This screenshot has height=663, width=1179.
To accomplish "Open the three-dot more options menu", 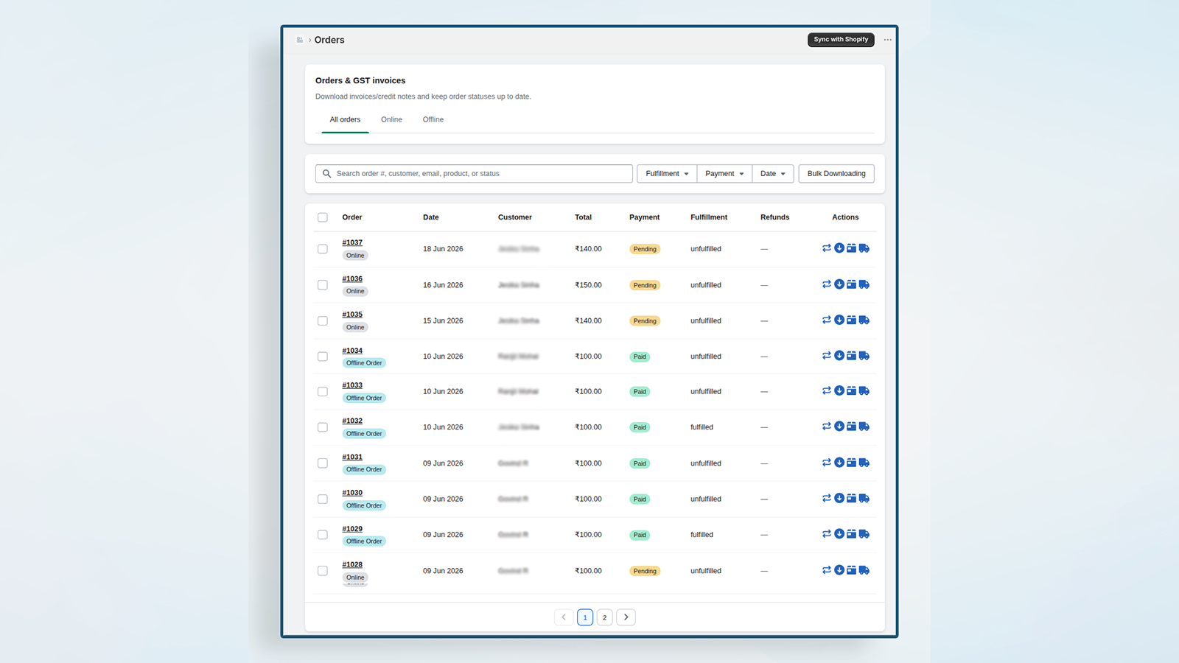I will [888, 40].
